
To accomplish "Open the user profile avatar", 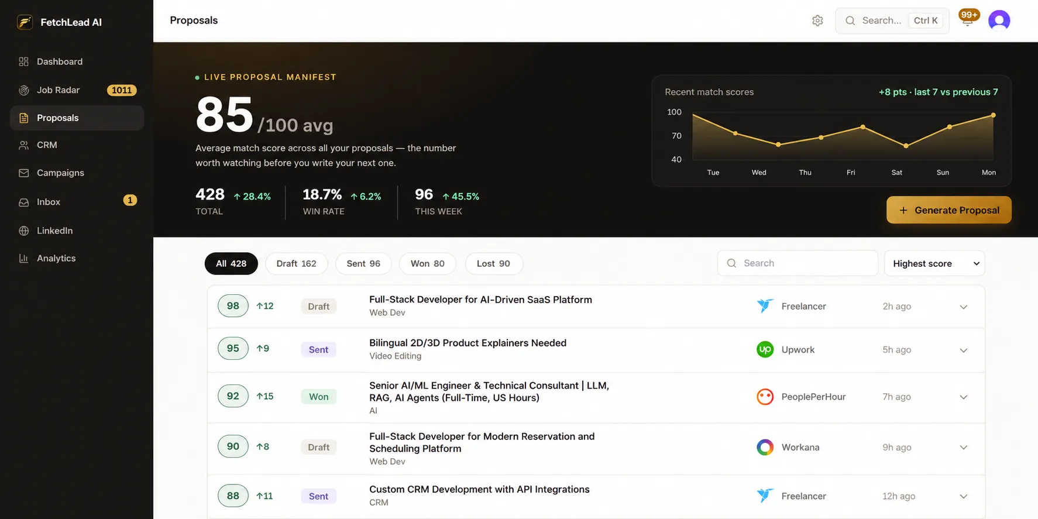I will pos(999,20).
